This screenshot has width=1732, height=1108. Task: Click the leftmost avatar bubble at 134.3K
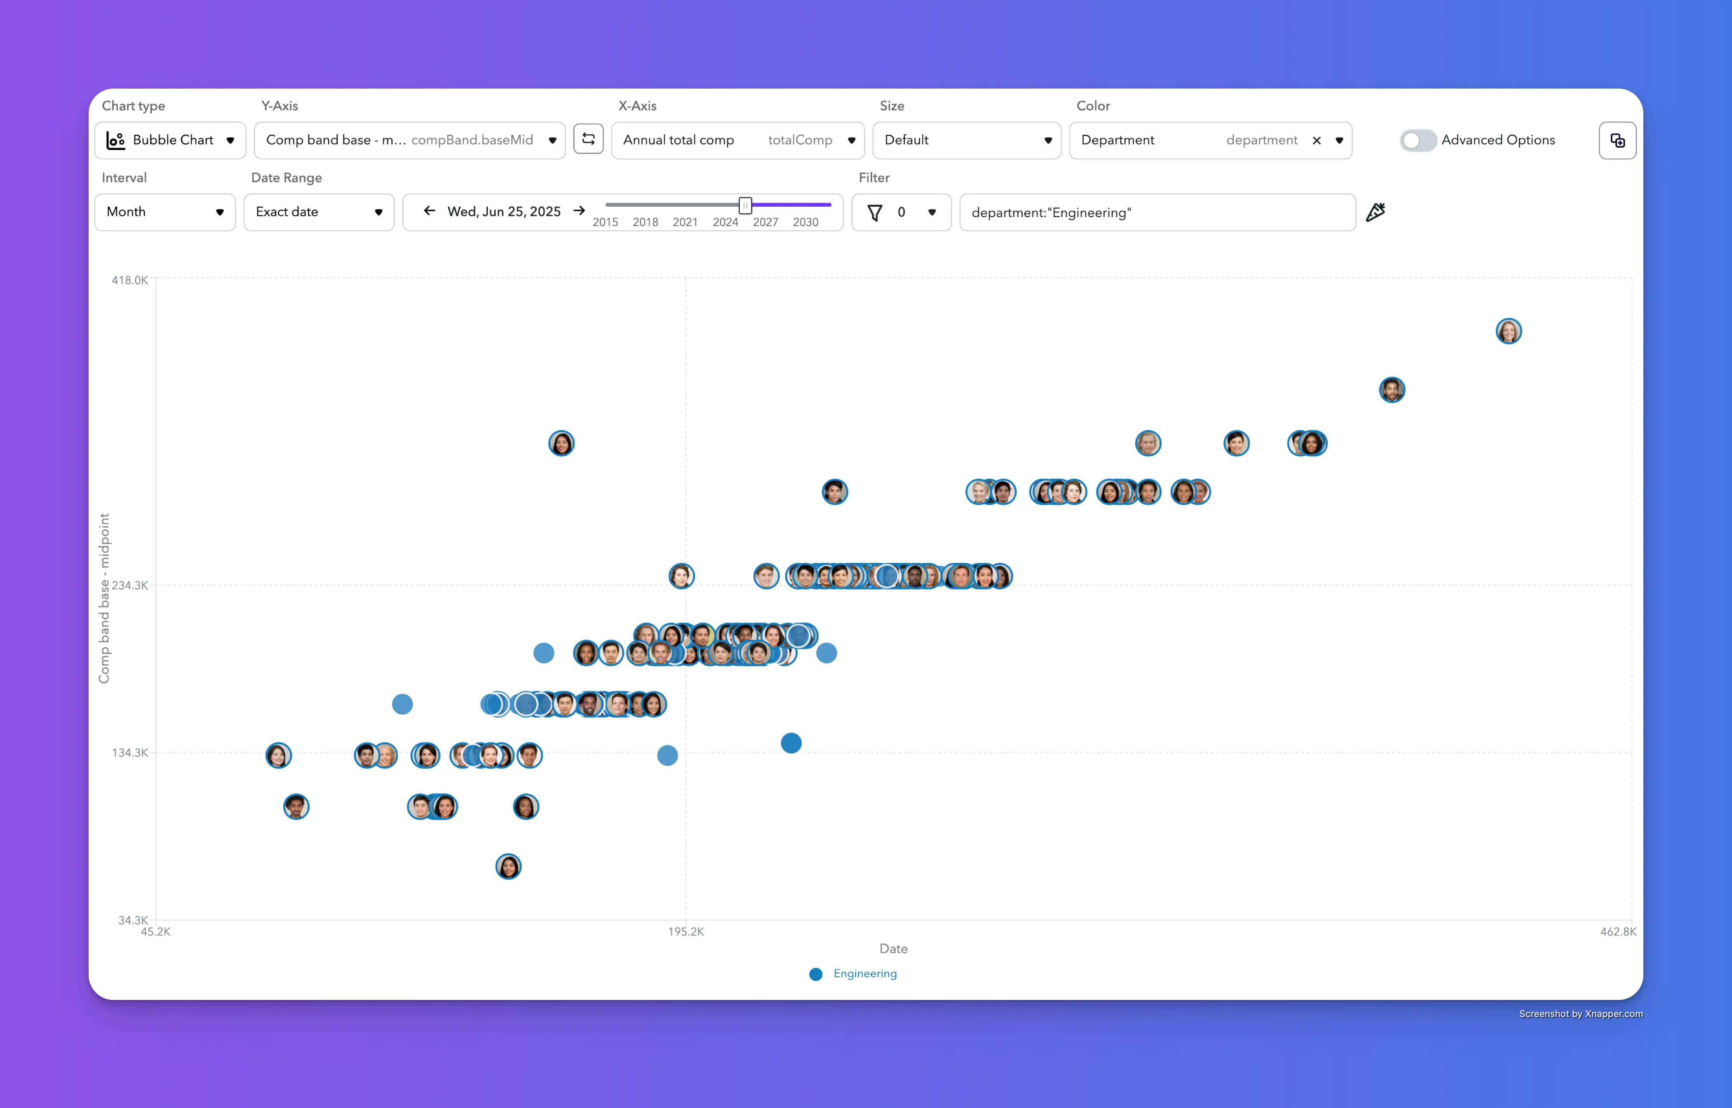pos(279,756)
